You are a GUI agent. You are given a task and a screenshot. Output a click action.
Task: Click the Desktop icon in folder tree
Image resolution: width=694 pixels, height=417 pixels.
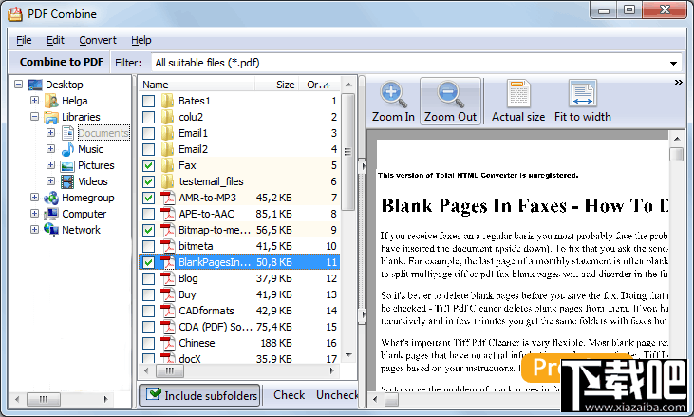click(x=35, y=85)
